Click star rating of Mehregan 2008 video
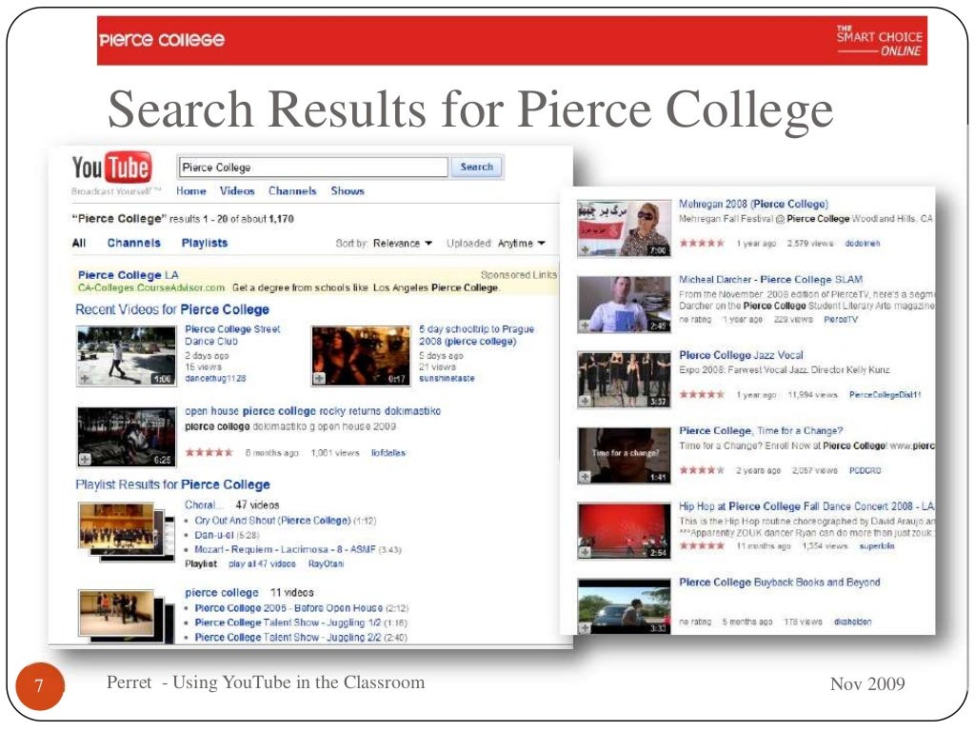The height and width of the screenshot is (731, 975). [702, 243]
